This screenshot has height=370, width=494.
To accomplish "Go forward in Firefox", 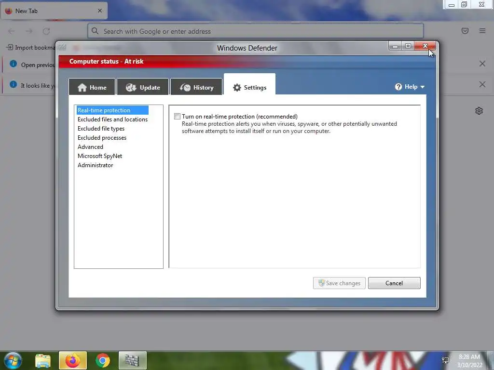I will [29, 31].
